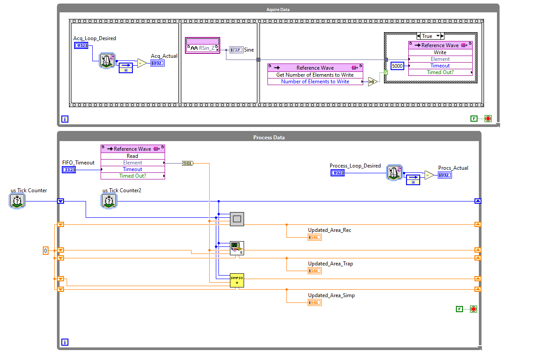Image resolution: width=538 pixels, height=358 pixels.
Task: Click the Process Data loop title label
Action: 269,138
